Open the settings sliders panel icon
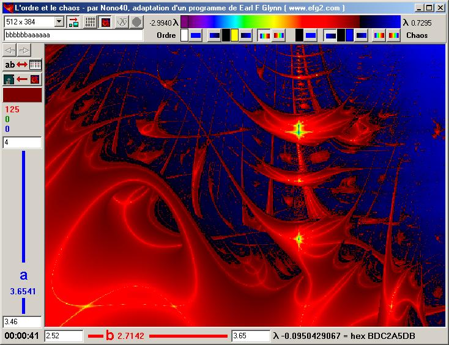 coord(90,22)
